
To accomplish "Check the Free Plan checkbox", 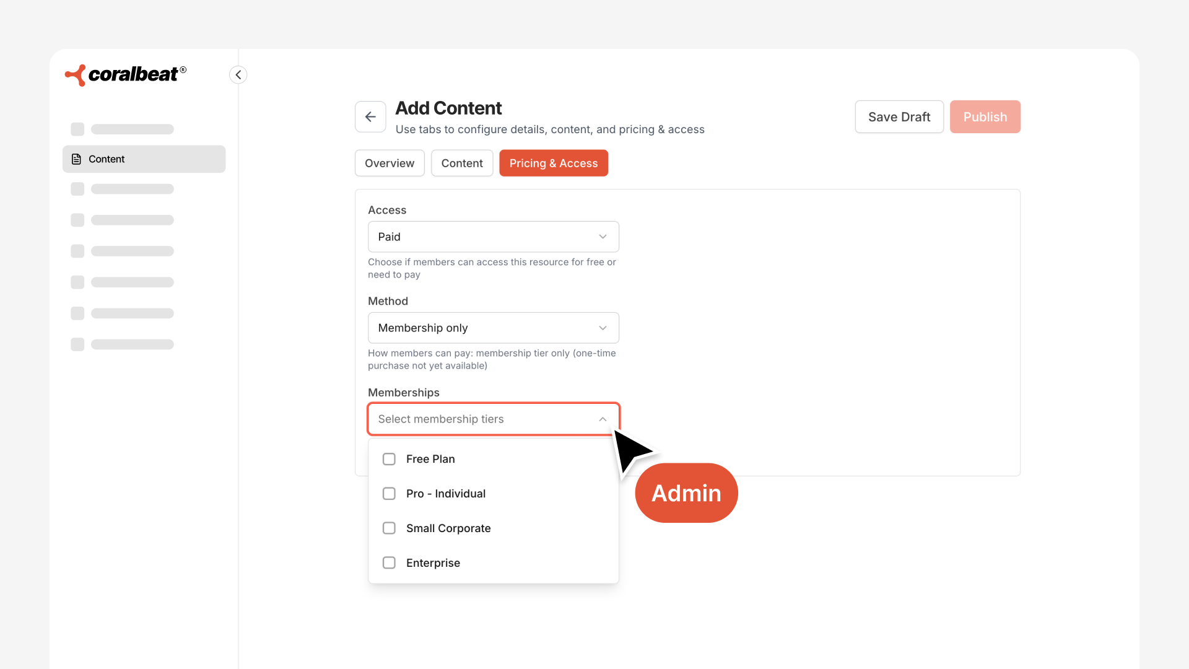I will [x=389, y=459].
